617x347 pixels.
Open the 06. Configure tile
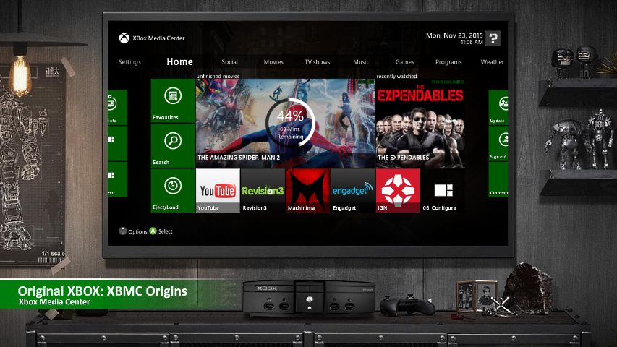point(443,191)
